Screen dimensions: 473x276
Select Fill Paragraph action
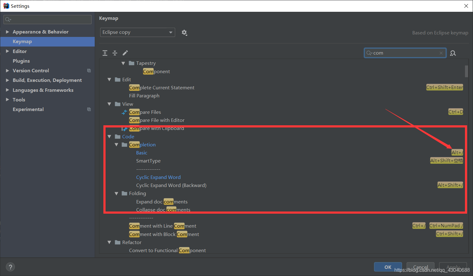coord(144,96)
